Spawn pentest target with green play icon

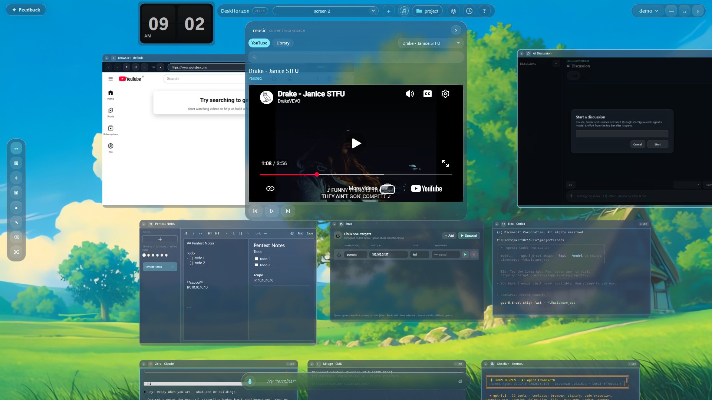click(465, 254)
